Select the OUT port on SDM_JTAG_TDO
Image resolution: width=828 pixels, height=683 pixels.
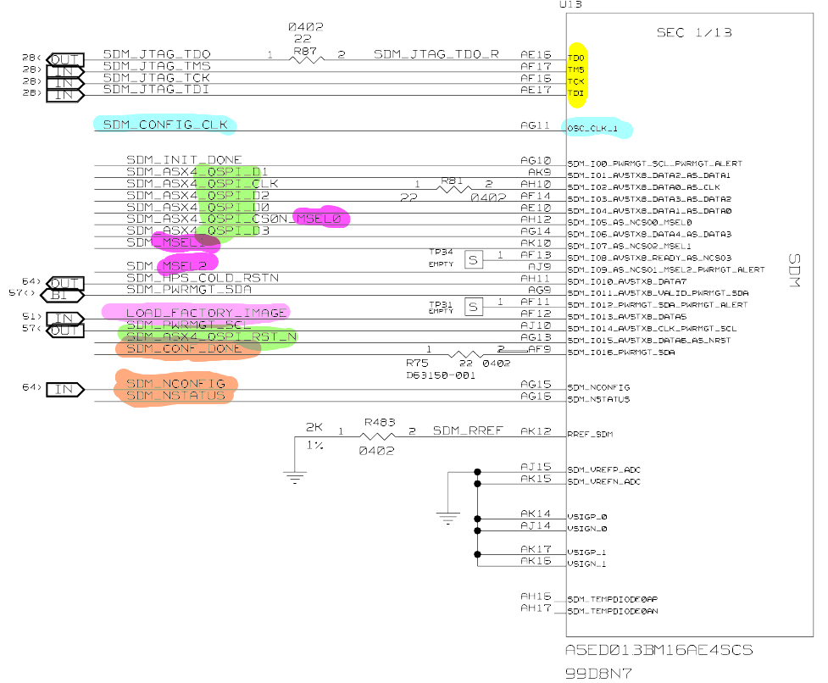65,59
